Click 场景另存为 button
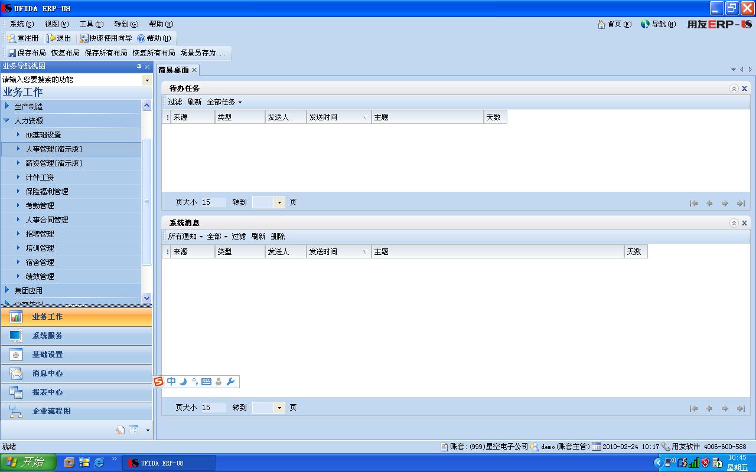The height and width of the screenshot is (472, 756). click(x=203, y=53)
